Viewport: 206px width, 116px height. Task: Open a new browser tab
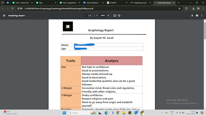click(x=178, y=3)
